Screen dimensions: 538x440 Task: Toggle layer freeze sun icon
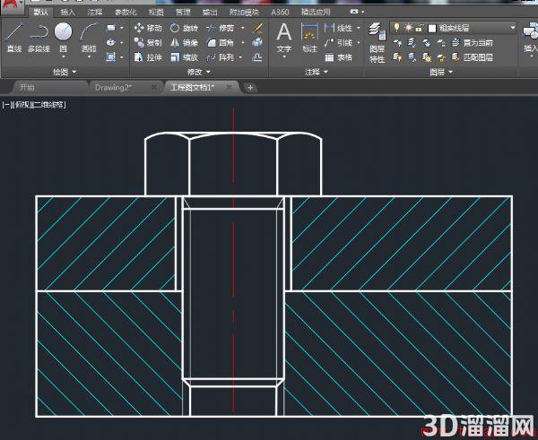point(408,28)
